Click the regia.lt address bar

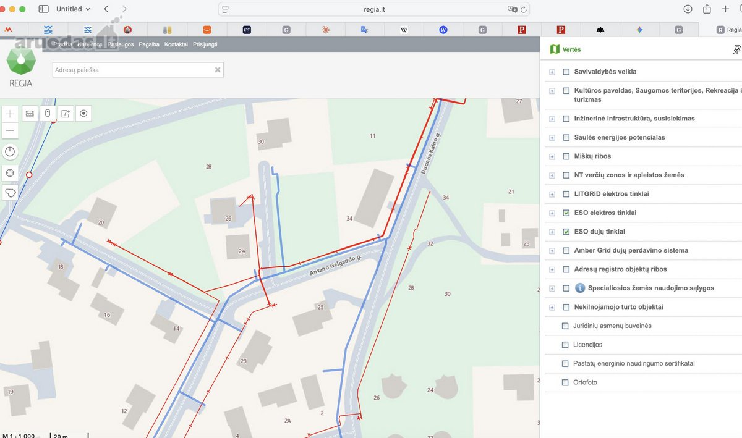tap(374, 9)
